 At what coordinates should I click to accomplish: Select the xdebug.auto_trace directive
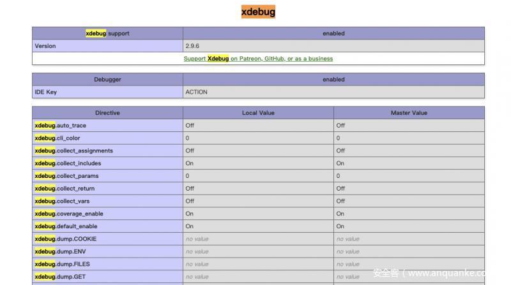point(107,126)
